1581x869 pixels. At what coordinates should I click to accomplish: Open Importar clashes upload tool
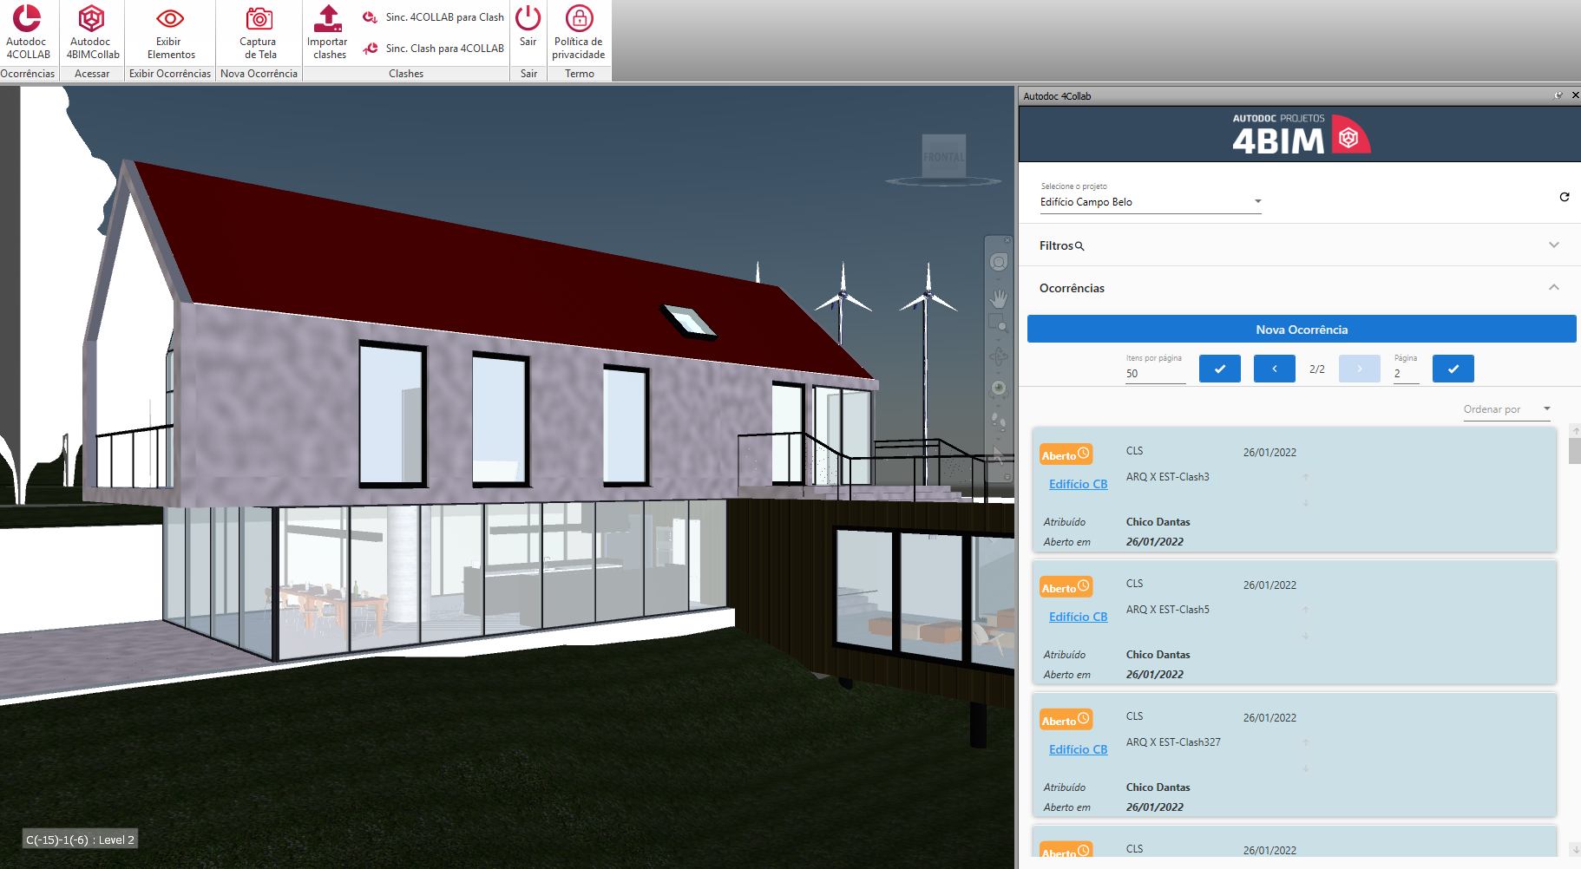pos(328,32)
